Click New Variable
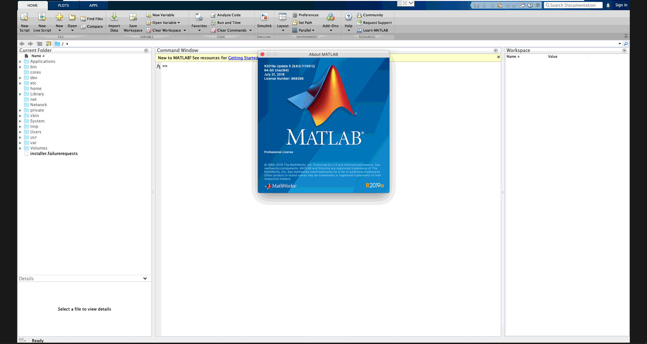 [160, 15]
